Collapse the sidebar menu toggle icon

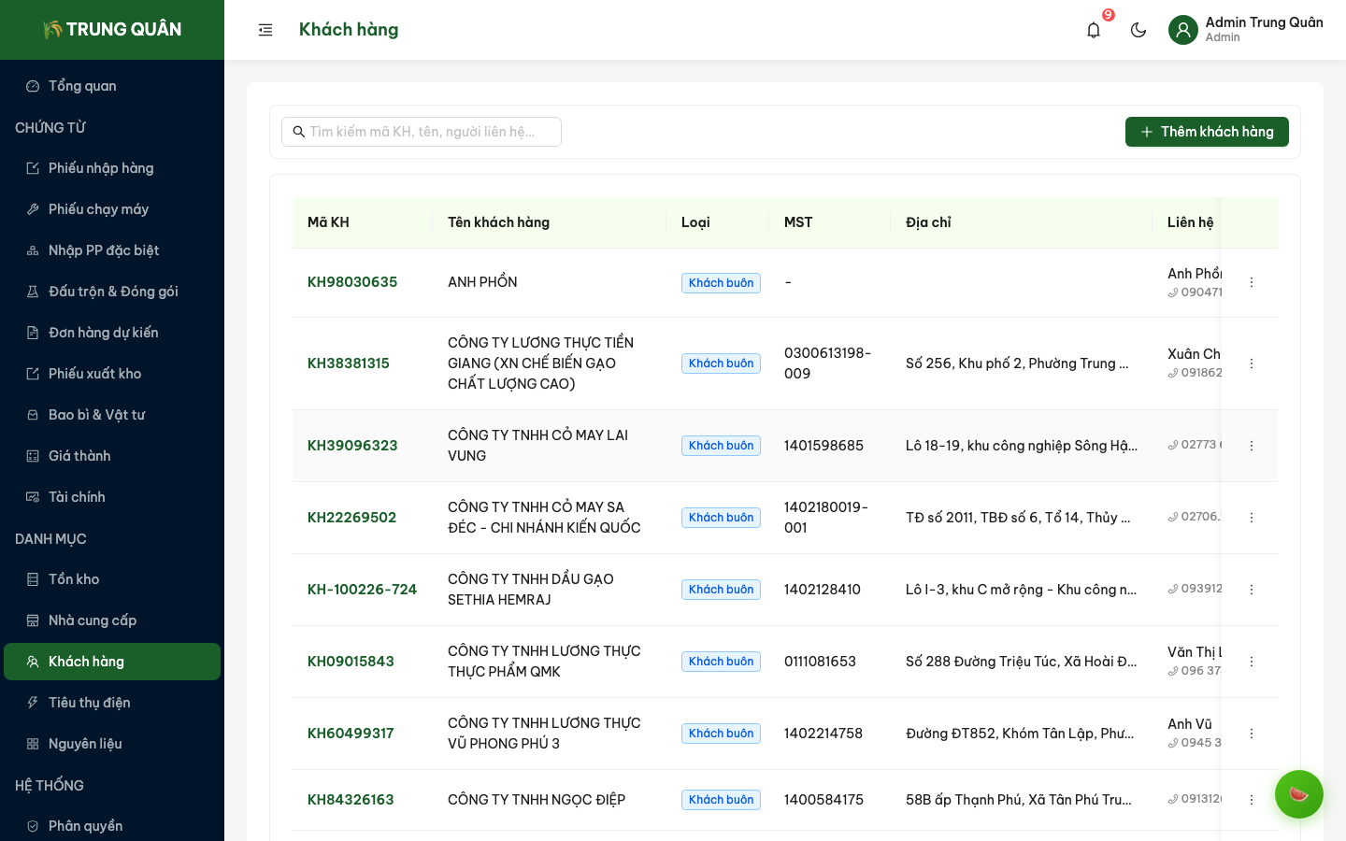point(265,30)
